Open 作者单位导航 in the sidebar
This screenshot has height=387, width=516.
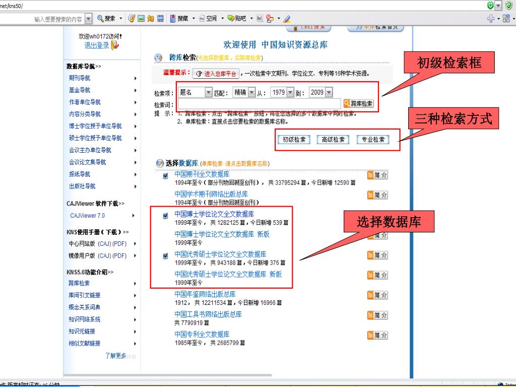click(x=85, y=102)
